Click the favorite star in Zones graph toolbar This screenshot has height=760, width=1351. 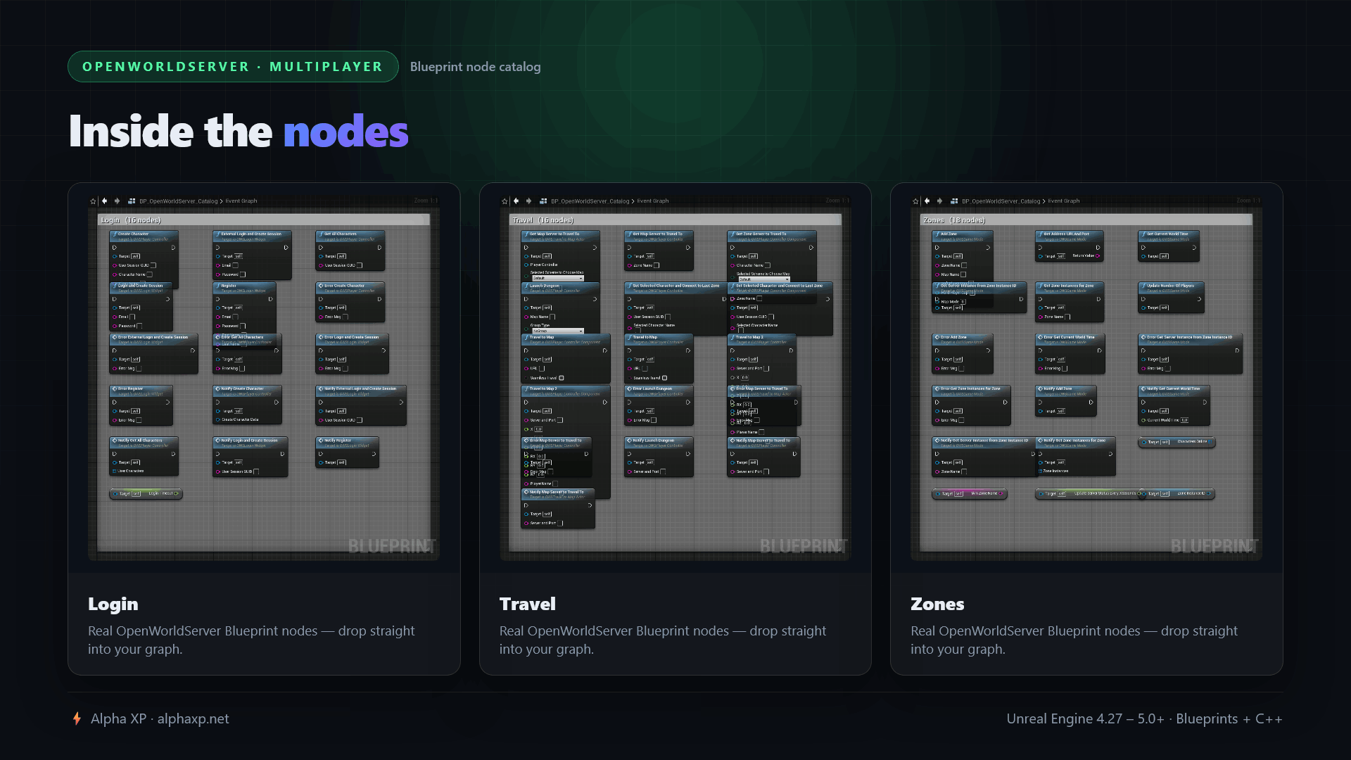click(x=915, y=201)
